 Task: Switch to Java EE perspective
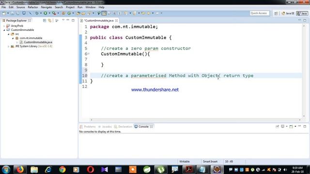(288, 14)
